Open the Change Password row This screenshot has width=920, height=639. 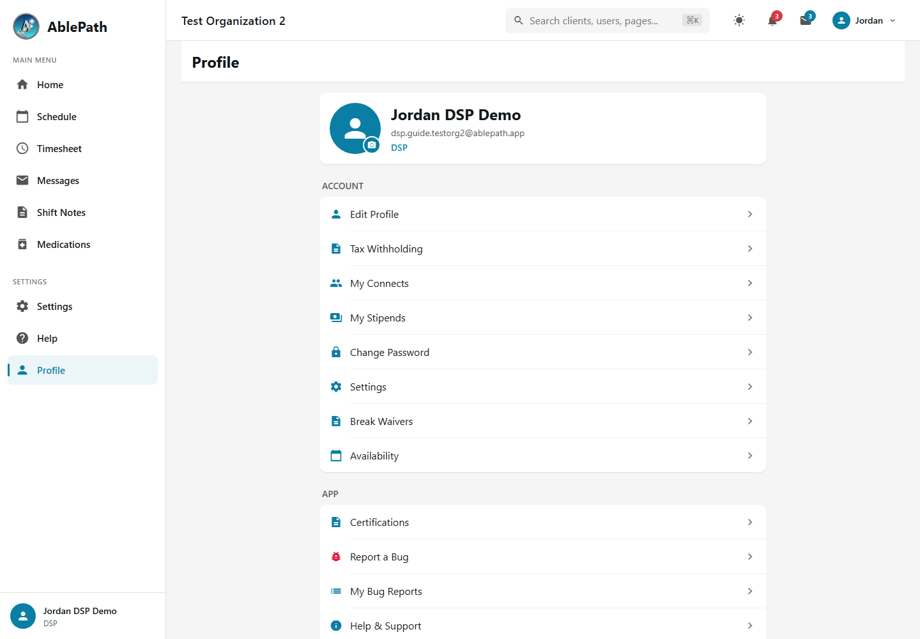tap(543, 352)
